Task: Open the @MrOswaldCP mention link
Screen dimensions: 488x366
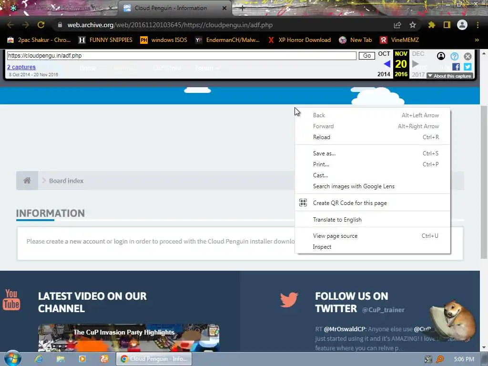Action: pyautogui.click(x=345, y=329)
